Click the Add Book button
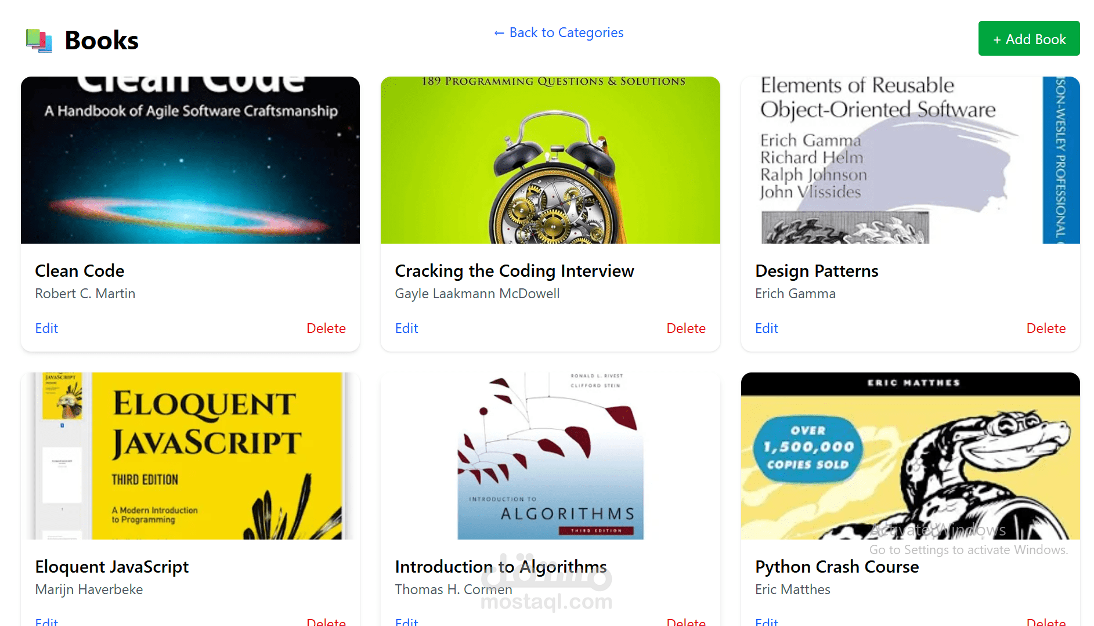1094x626 pixels. 1029,38
